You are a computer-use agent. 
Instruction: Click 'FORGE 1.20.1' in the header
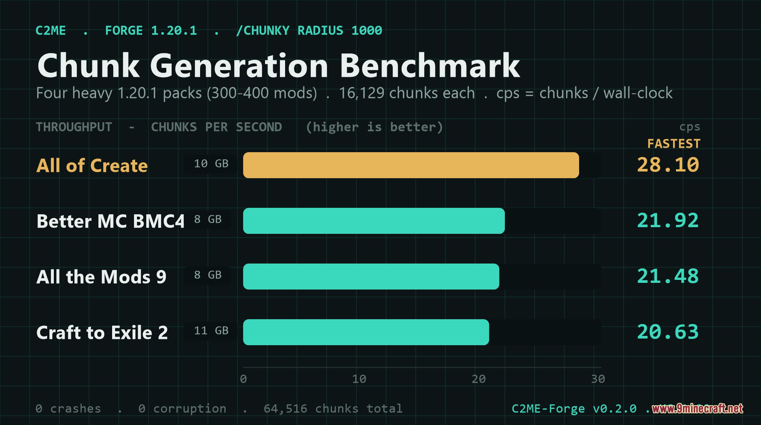tap(151, 30)
